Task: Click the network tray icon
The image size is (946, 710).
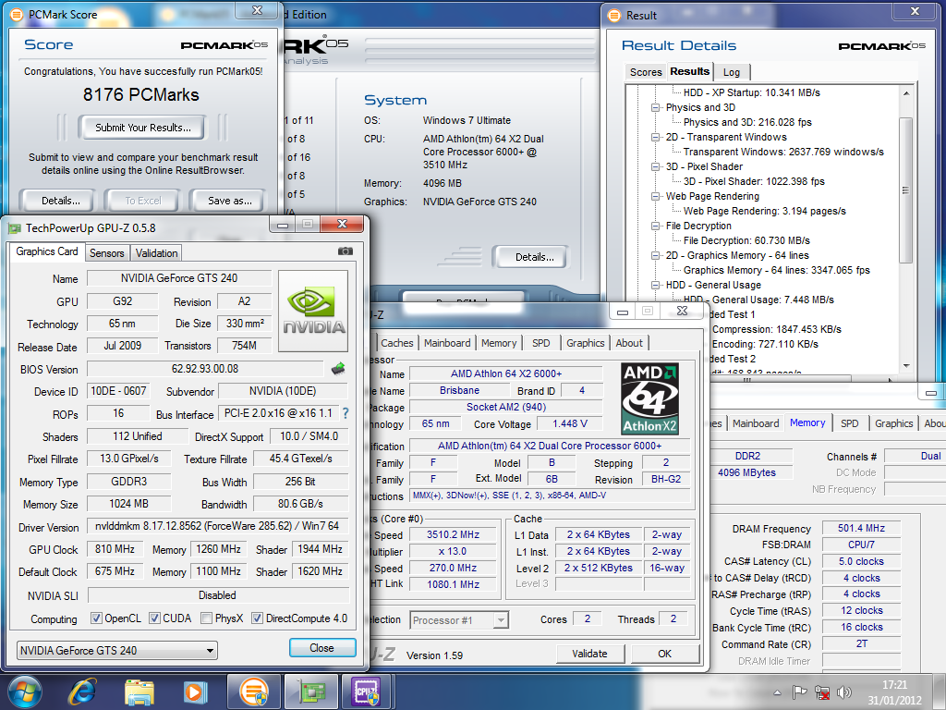Action: coord(821,692)
